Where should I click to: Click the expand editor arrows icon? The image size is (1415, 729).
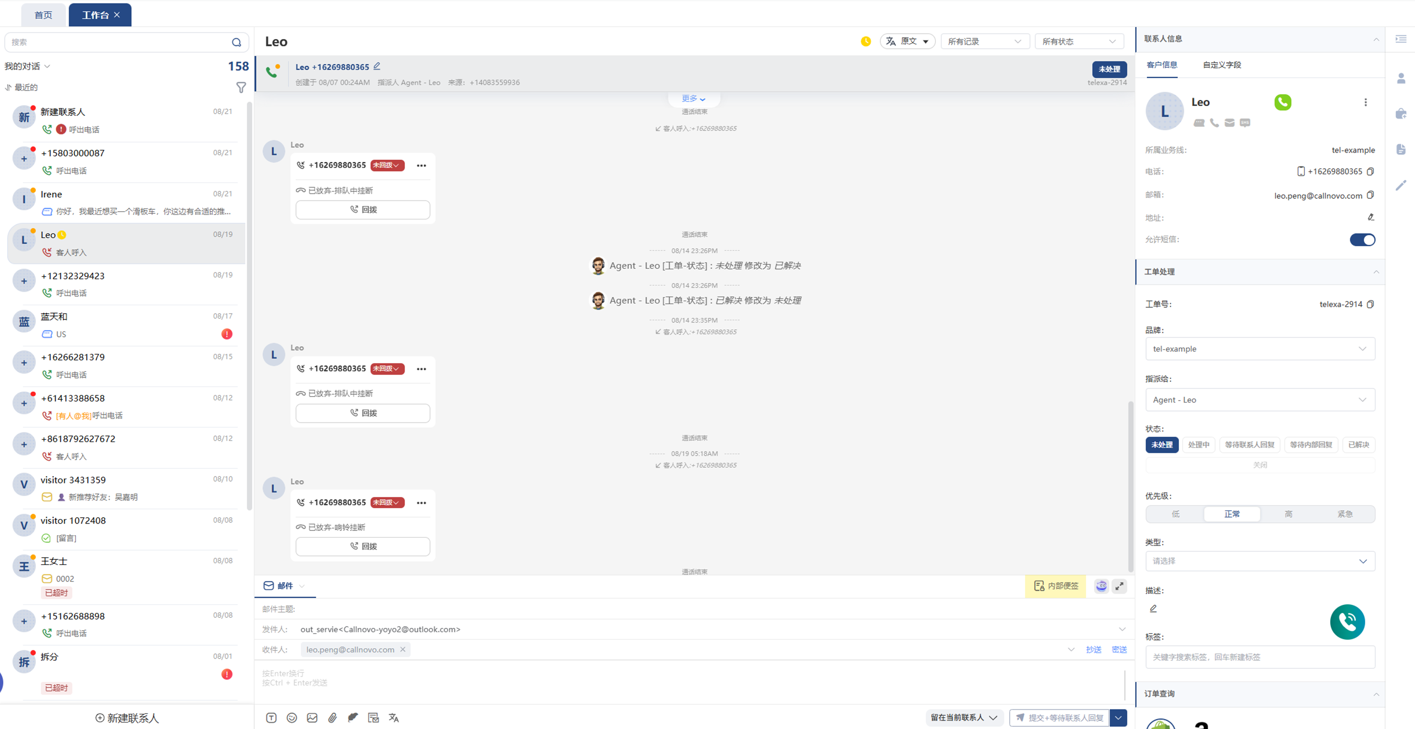tap(1120, 586)
